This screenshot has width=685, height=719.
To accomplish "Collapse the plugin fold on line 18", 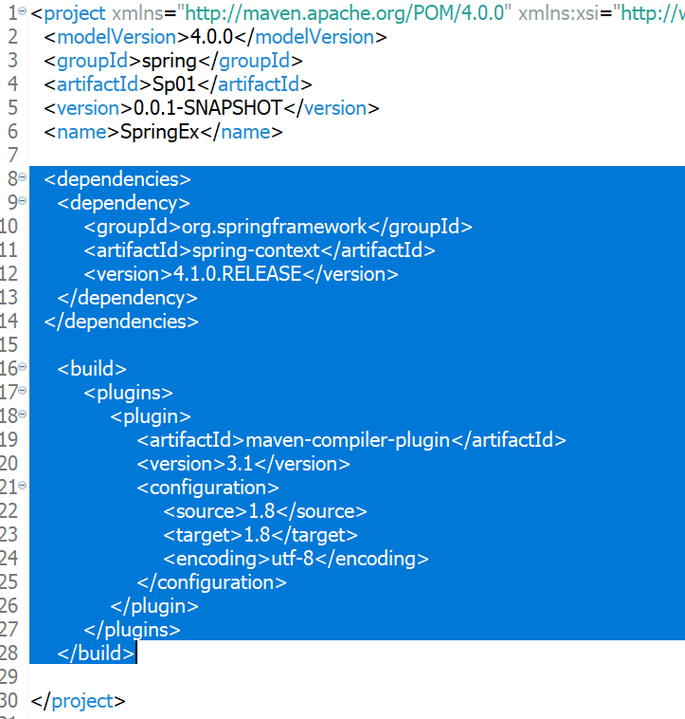I will coord(22,415).
